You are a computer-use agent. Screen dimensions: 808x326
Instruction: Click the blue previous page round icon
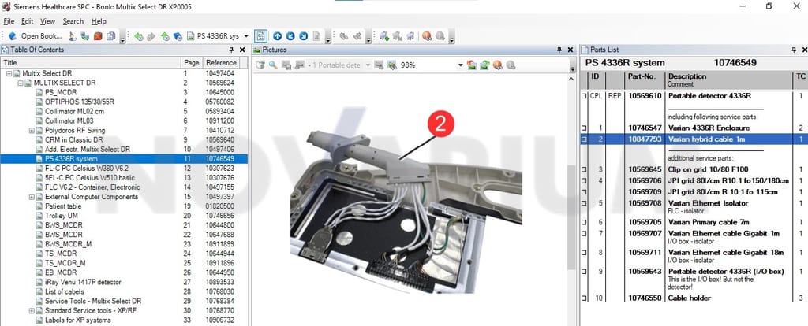[290, 36]
